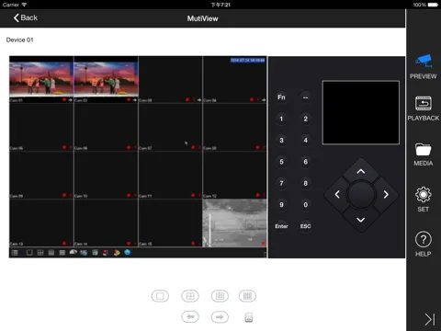Viewport: 441px width, 331px height.
Task: Click nine-window icon in DVR toolbar
Action: (x=62, y=253)
